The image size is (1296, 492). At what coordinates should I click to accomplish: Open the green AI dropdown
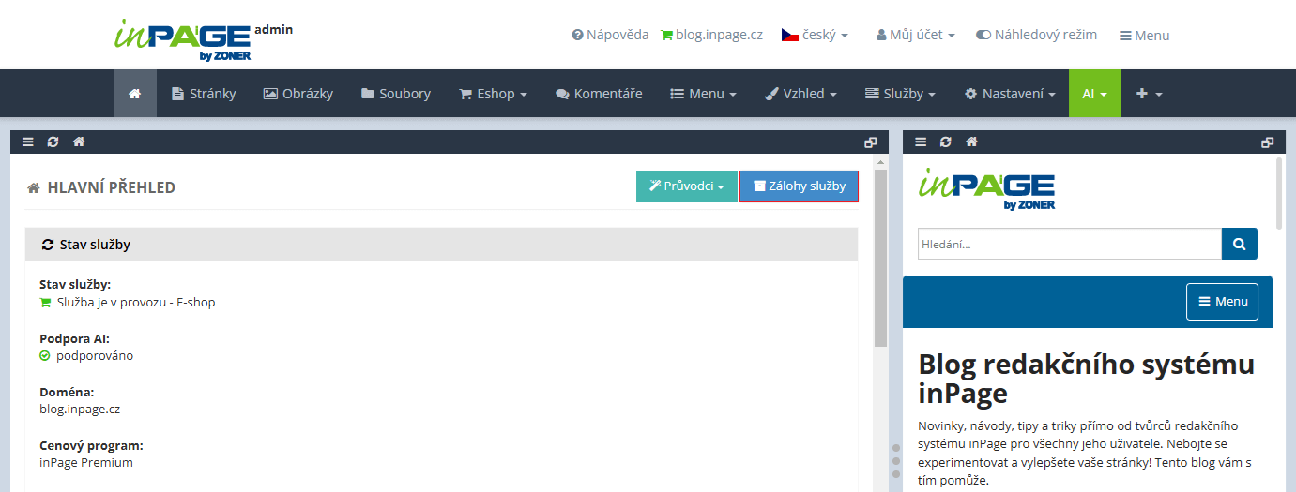[x=1094, y=94]
